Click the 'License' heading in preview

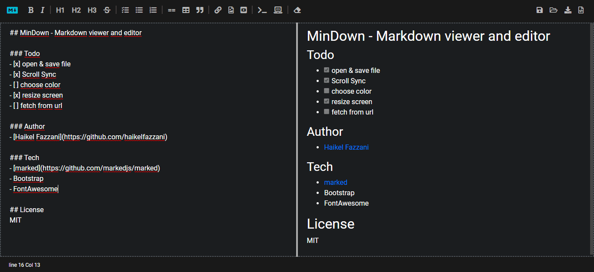coord(330,224)
